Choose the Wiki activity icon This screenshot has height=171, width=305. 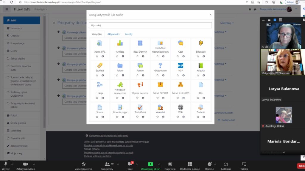point(180,107)
